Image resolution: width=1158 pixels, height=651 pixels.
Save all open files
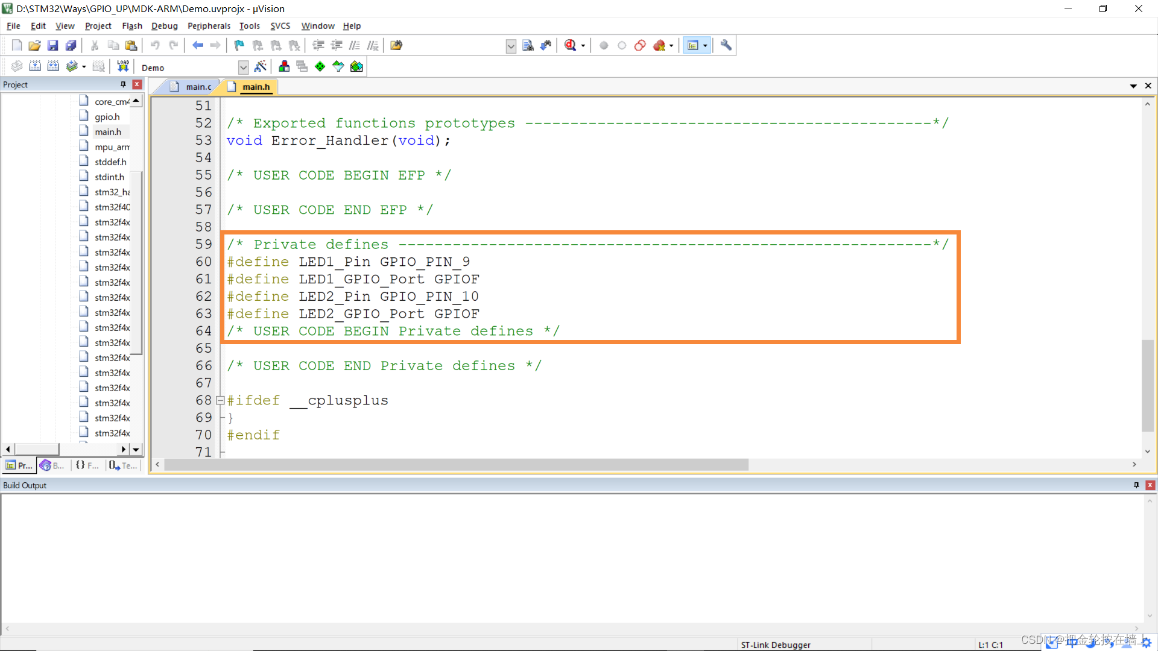(71, 45)
